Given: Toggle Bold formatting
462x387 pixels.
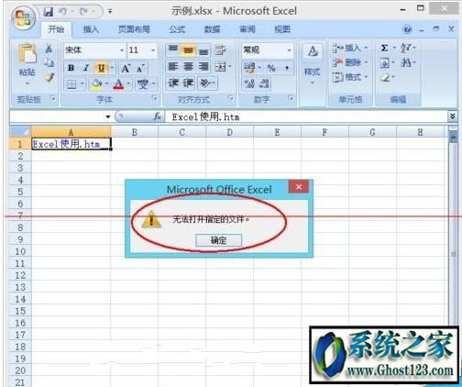Looking at the screenshot, I should (x=71, y=68).
